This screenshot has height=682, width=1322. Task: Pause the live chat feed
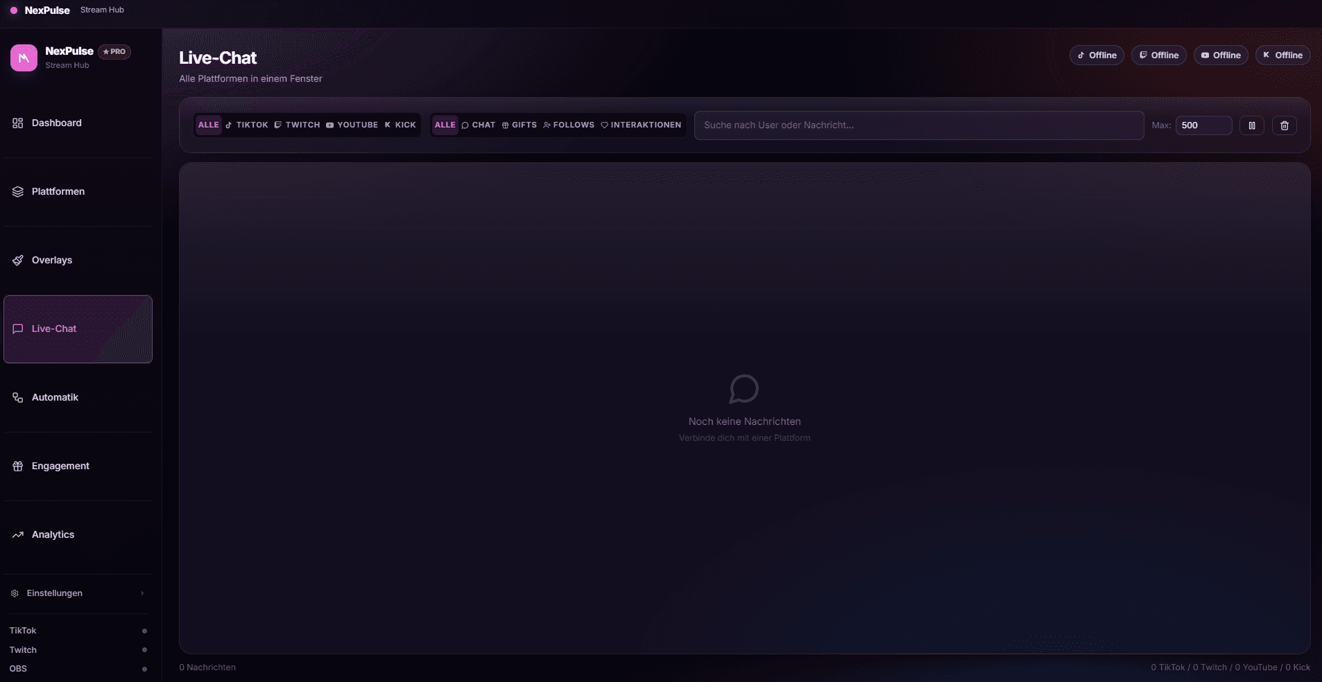pyautogui.click(x=1252, y=125)
